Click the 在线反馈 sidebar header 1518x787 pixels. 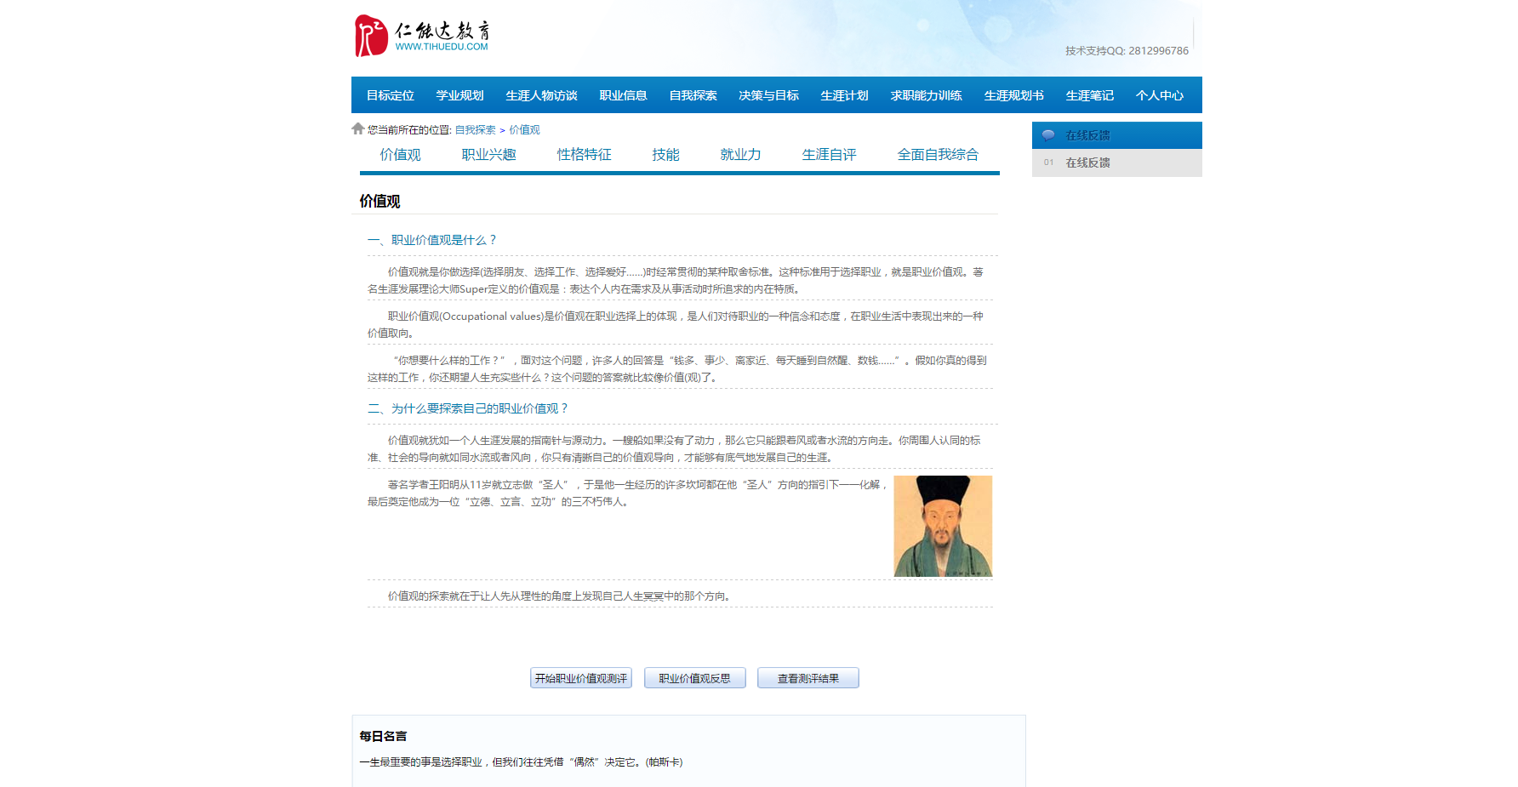[1117, 135]
